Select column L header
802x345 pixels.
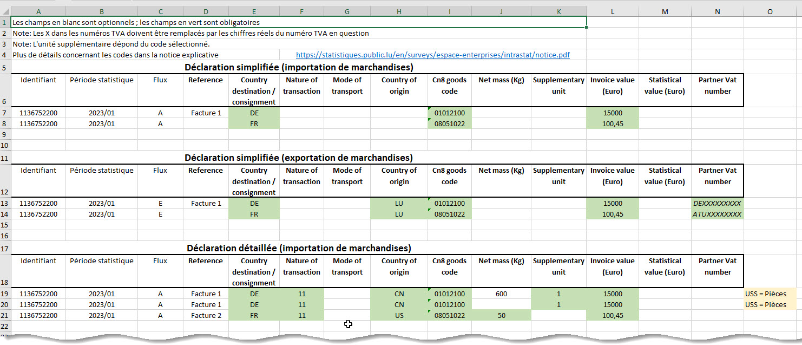click(612, 11)
